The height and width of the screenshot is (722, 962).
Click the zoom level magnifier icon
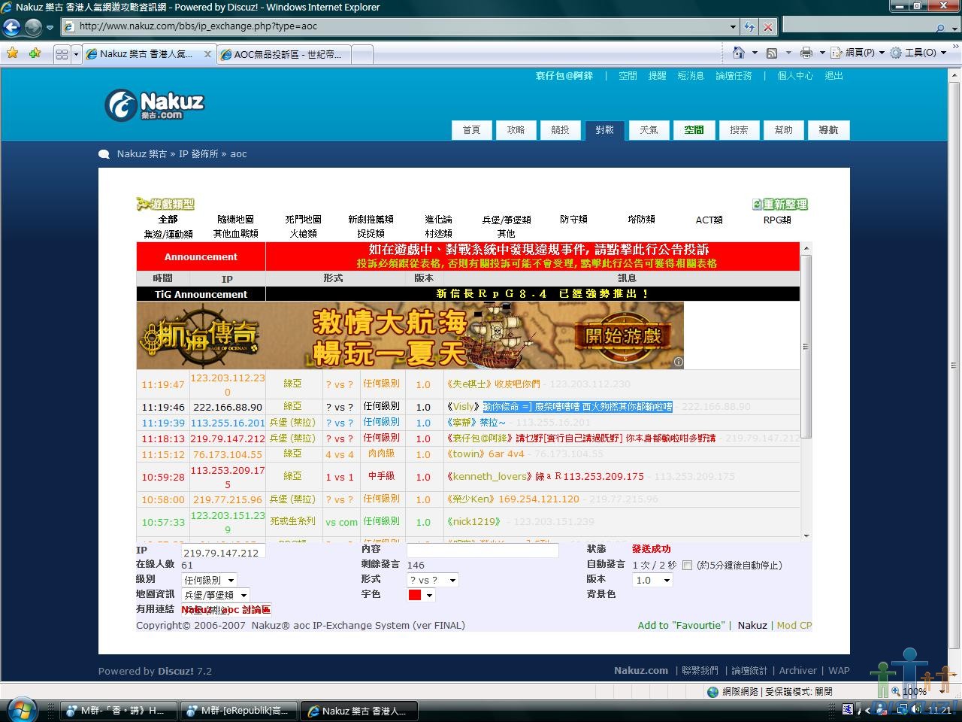(x=895, y=691)
